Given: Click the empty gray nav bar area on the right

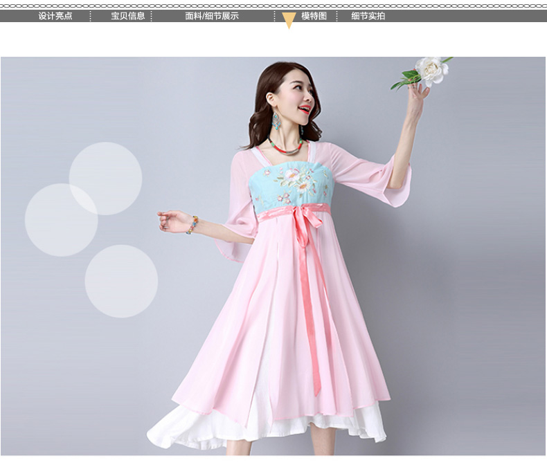Looking at the screenshot, I should pos(471,16).
